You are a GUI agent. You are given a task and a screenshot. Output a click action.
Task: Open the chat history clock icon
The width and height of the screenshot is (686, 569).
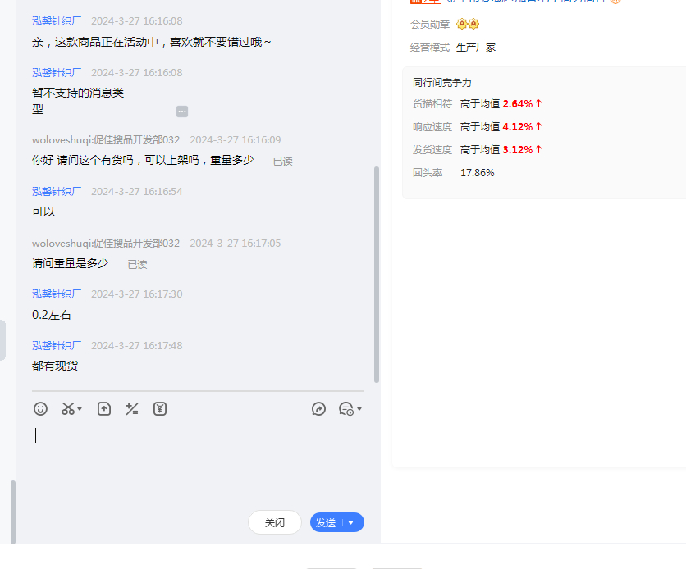(x=345, y=408)
